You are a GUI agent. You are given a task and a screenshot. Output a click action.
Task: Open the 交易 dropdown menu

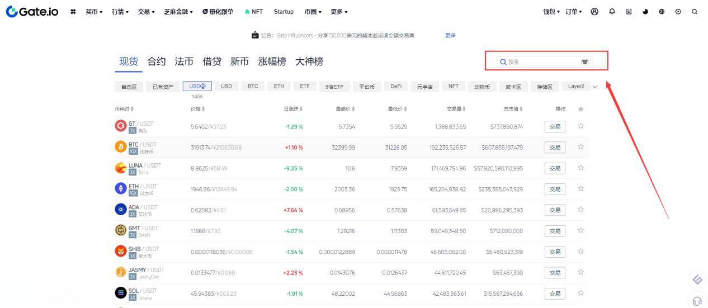pos(147,12)
